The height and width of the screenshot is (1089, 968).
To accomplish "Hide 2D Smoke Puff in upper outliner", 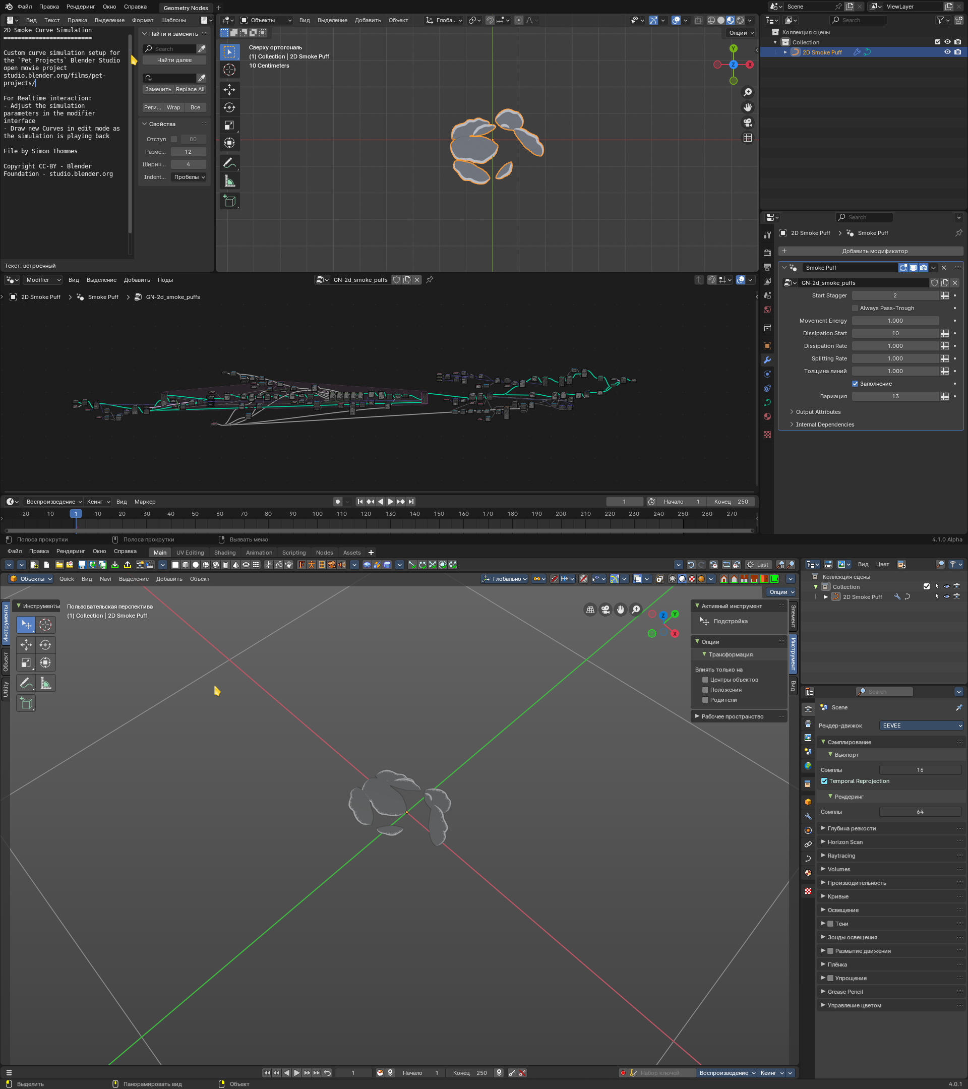I will 947,52.
